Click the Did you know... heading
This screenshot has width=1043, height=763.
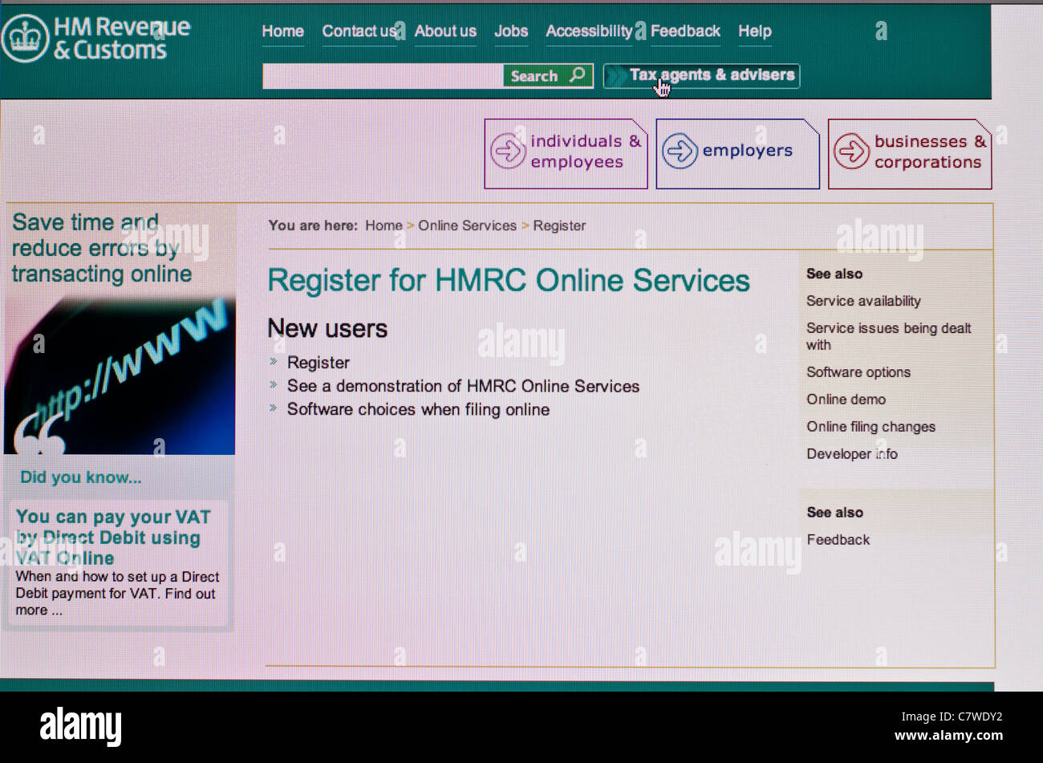pos(80,477)
